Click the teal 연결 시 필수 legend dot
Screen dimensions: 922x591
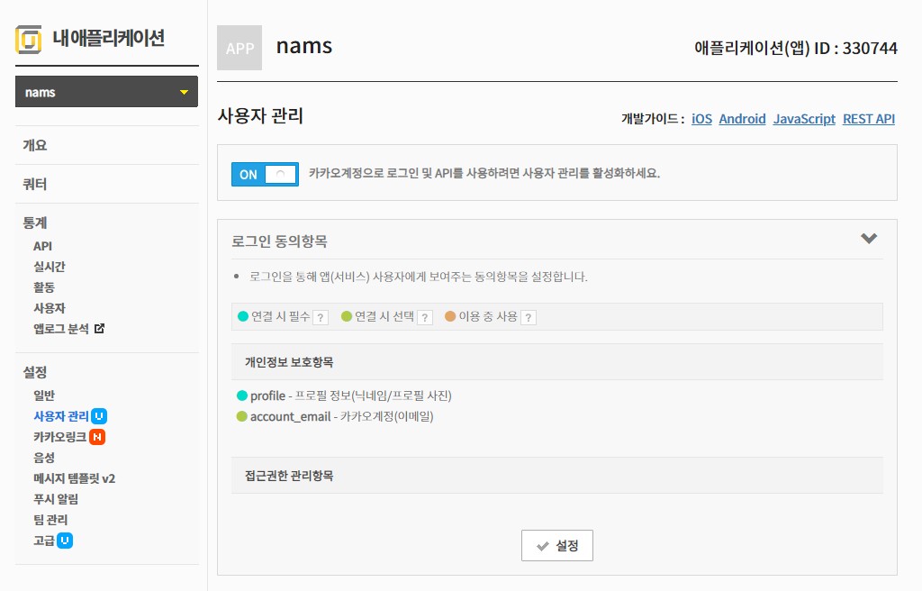click(243, 316)
